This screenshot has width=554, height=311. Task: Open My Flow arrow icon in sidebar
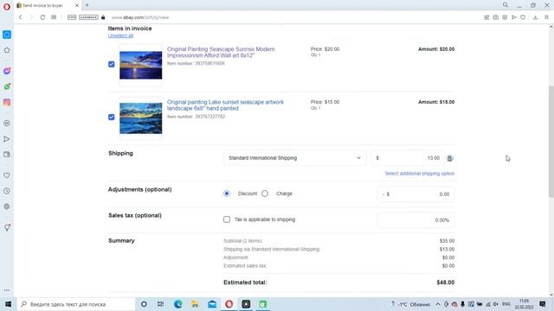(7, 139)
